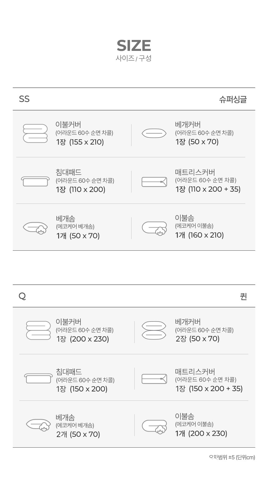Click the Queen duvet cover icon

pyautogui.click(x=38, y=330)
